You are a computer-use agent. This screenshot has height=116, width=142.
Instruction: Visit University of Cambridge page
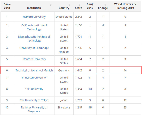pos(34,48)
